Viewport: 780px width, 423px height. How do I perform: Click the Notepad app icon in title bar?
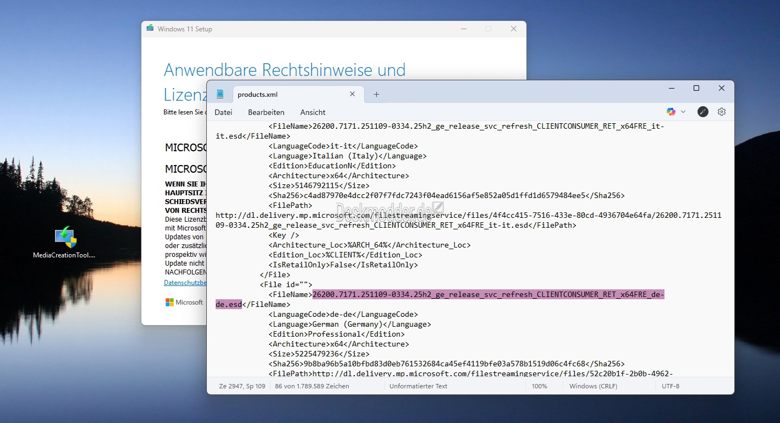pos(220,94)
